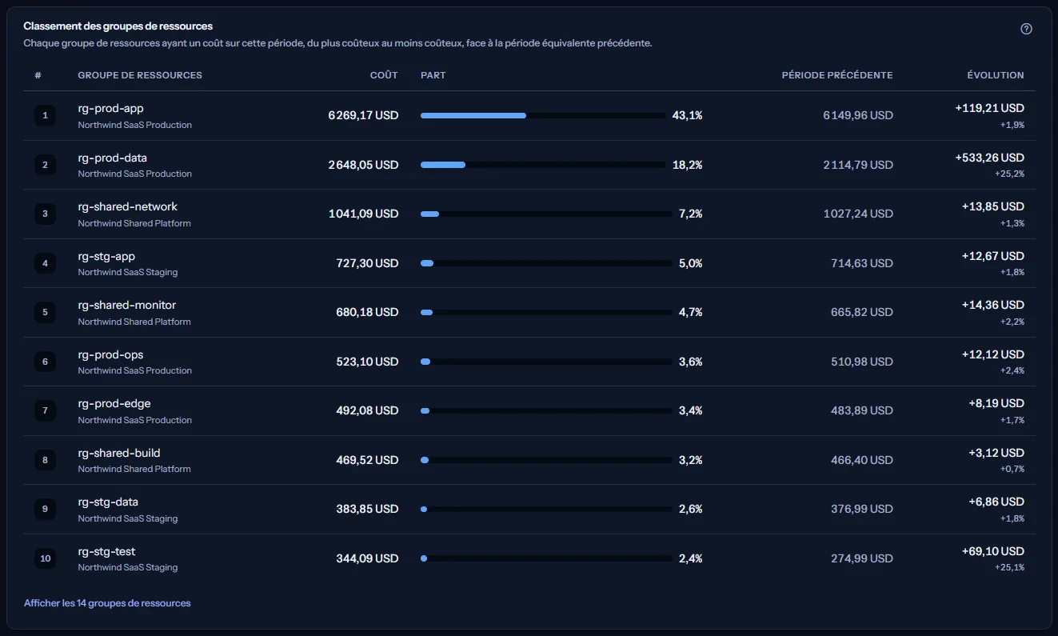Screen dimensions: 1058x636
Task: Click the evolution value +69,10 USD
Action: [993, 551]
